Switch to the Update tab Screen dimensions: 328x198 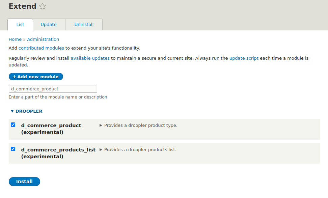point(49,25)
